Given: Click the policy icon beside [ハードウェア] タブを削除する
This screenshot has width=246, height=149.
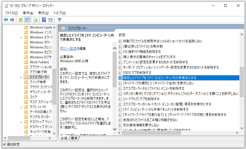Looking at the screenshot, I should pos(120,99).
